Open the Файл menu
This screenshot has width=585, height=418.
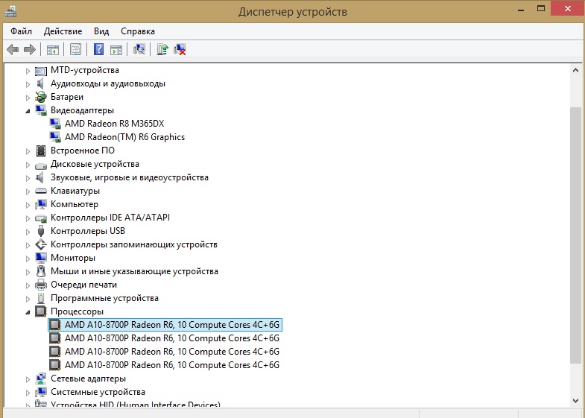click(22, 31)
